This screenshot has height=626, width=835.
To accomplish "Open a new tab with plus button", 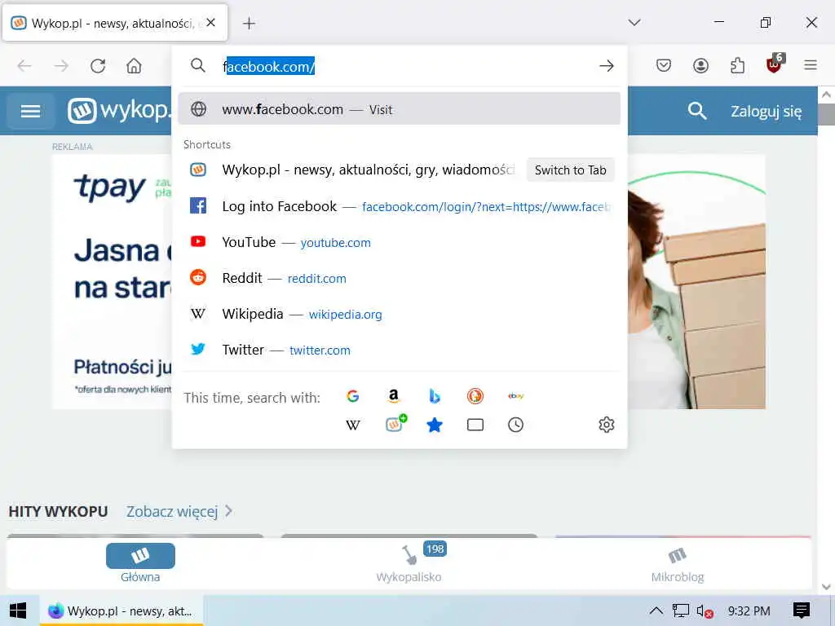I will [x=249, y=23].
